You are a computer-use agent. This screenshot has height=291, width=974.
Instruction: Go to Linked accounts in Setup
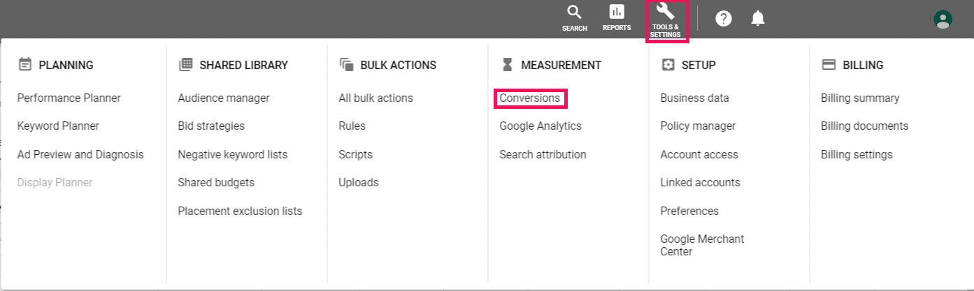tap(700, 183)
